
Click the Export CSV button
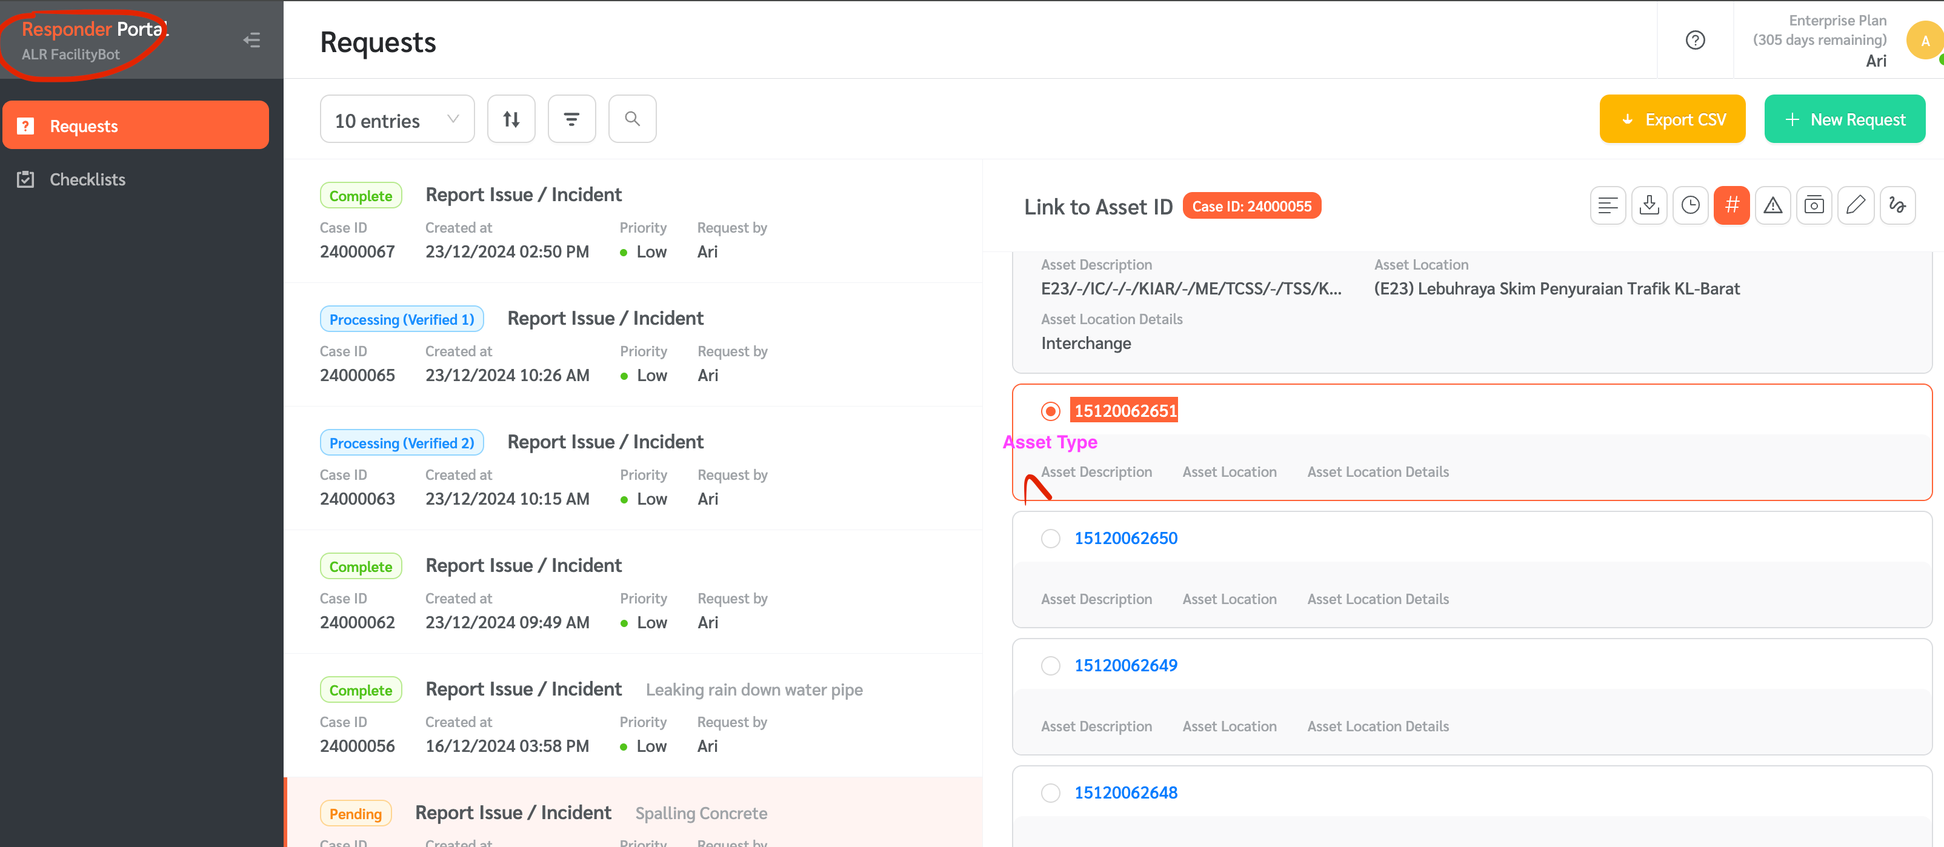1671,119
